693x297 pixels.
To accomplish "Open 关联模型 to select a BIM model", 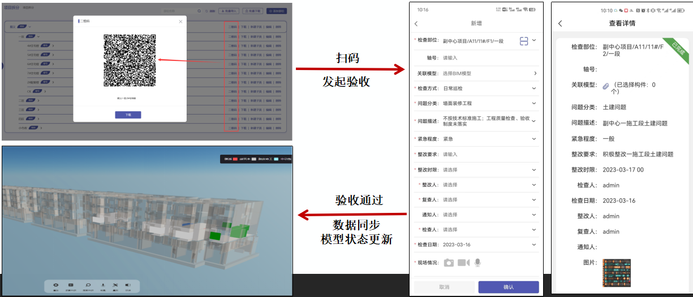I will point(475,73).
